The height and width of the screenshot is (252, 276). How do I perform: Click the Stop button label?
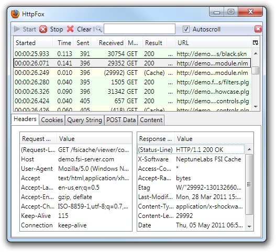(57, 29)
